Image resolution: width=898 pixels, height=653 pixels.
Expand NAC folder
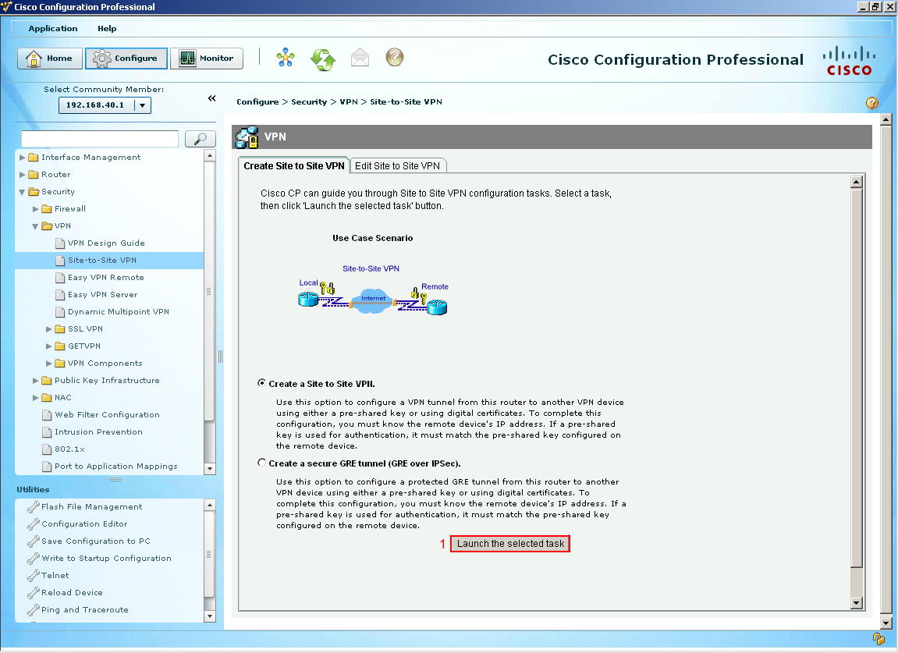[36, 398]
